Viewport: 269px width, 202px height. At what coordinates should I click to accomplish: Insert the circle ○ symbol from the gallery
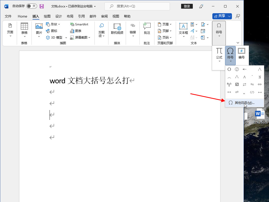(229, 69)
